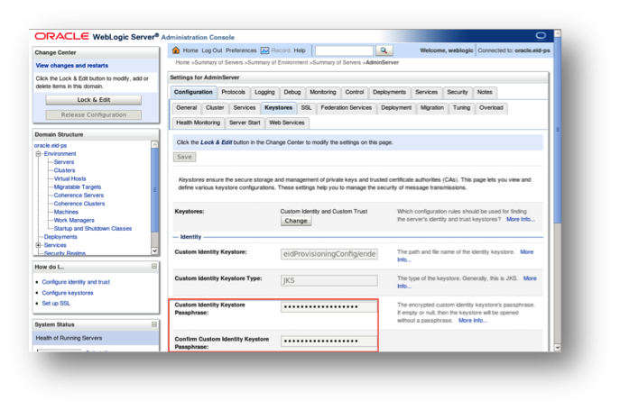Open the Server Start subtab
The width and height of the screenshot is (620, 410).
(245, 123)
